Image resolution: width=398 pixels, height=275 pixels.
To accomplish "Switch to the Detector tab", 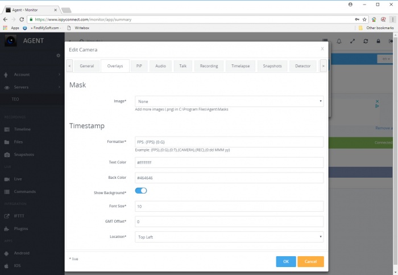I will 303,66.
